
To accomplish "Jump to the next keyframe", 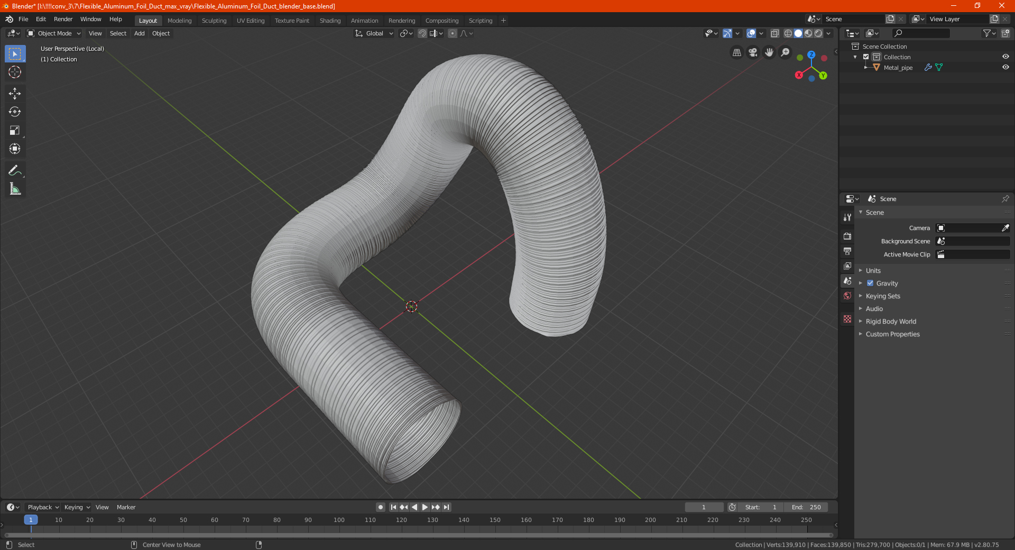I will point(436,507).
